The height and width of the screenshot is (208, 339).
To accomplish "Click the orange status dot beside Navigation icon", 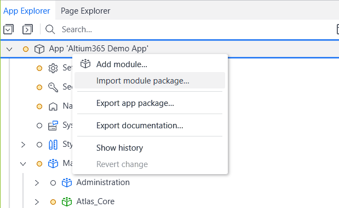I will [x=39, y=106].
